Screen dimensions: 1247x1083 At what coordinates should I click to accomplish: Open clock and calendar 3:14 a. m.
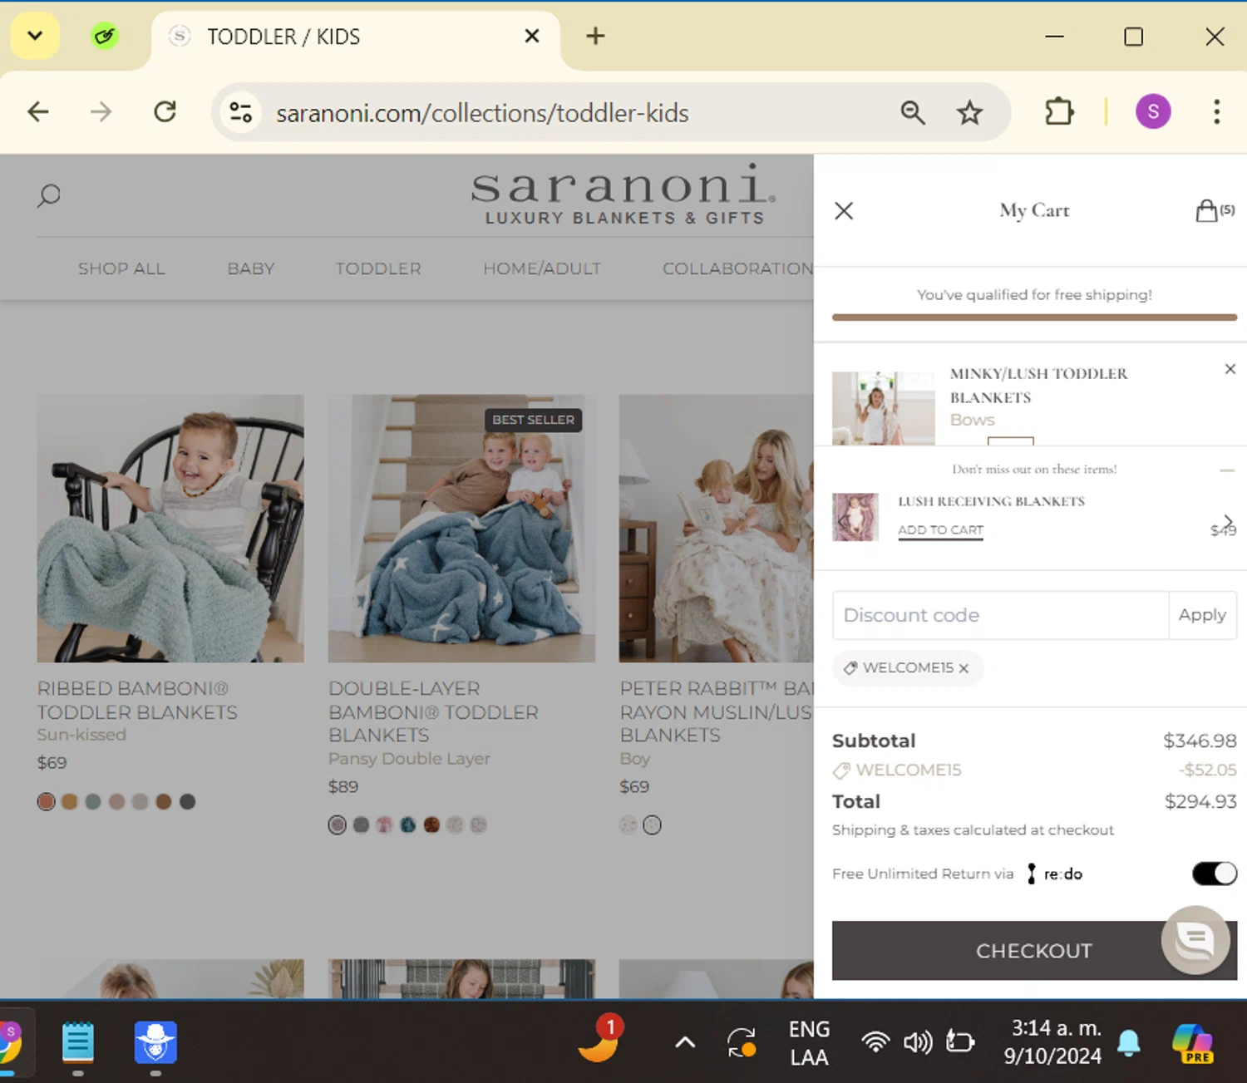(1052, 1042)
